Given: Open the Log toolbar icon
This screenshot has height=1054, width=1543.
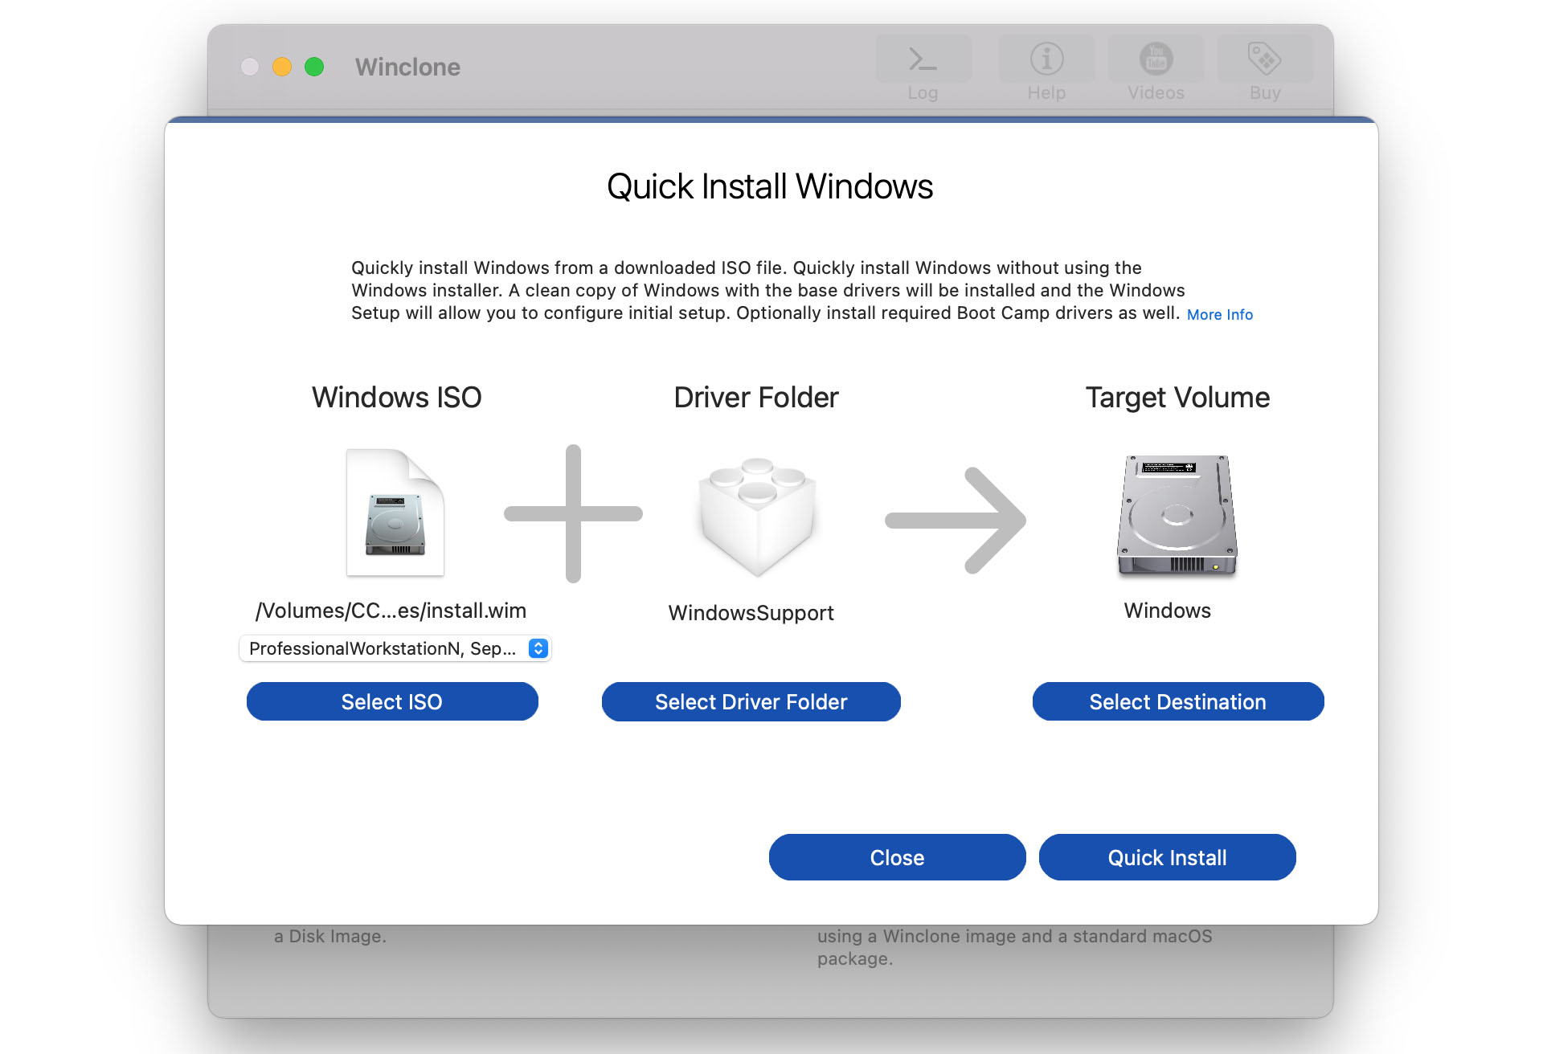Looking at the screenshot, I should click(923, 59).
